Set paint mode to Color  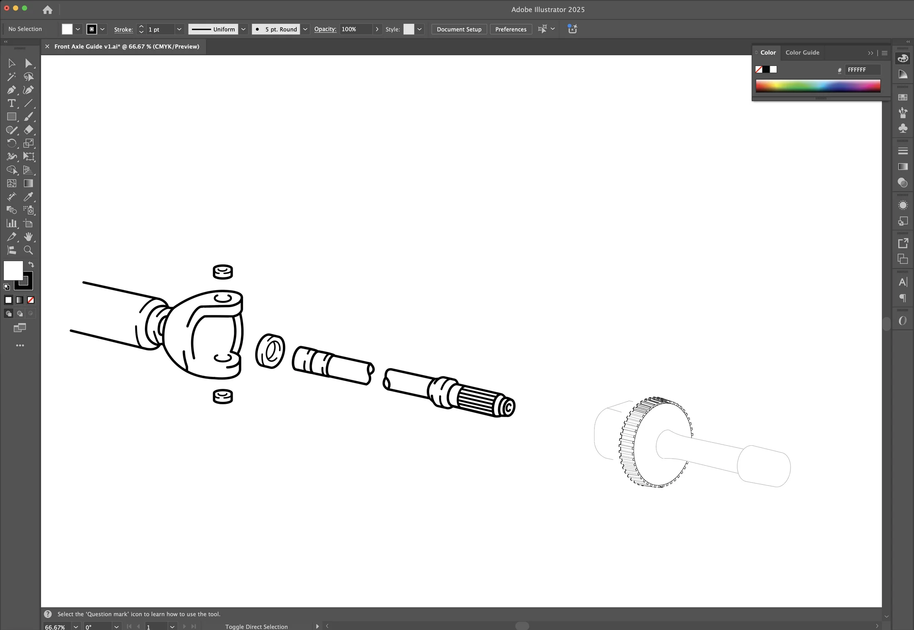click(x=8, y=300)
